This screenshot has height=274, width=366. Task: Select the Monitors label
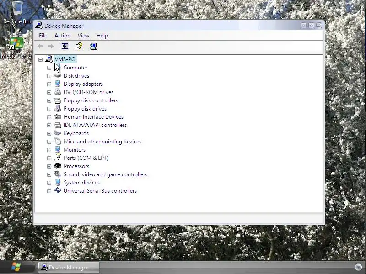pyautogui.click(x=75, y=150)
